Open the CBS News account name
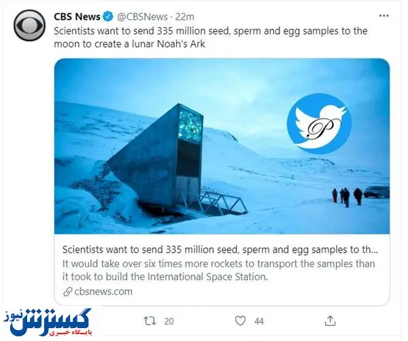Image resolution: width=408 pixels, height=341 pixels. tap(77, 16)
